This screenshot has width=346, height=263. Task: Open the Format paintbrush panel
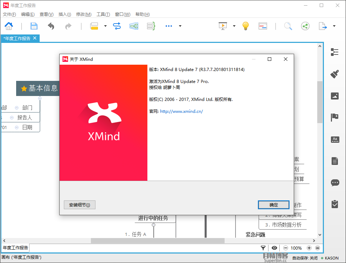tap(335, 74)
